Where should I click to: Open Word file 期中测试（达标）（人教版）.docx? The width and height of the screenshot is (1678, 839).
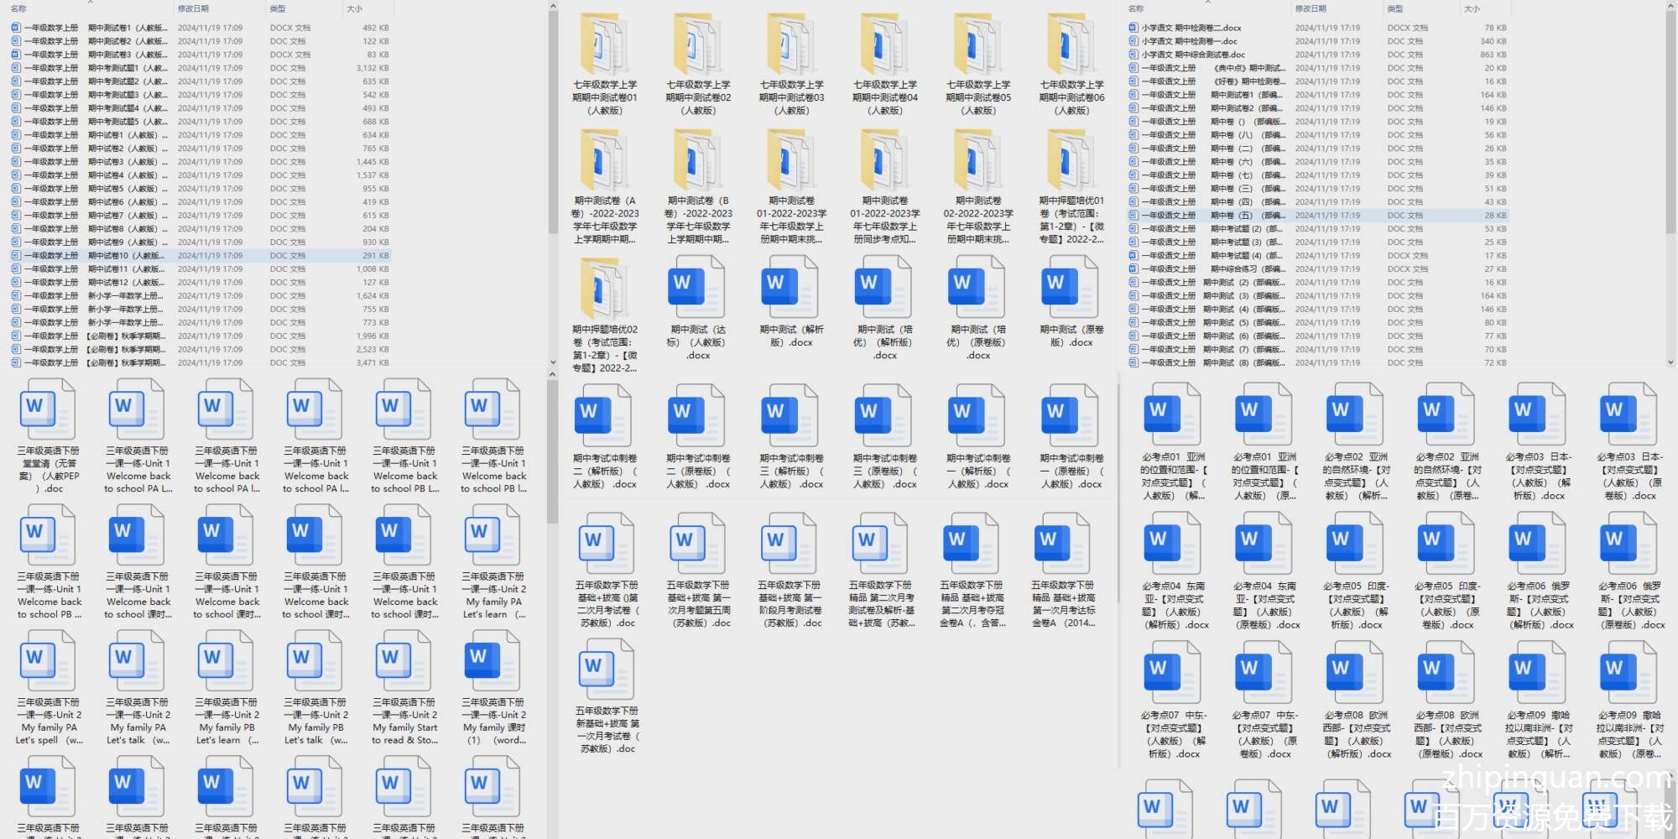click(697, 289)
